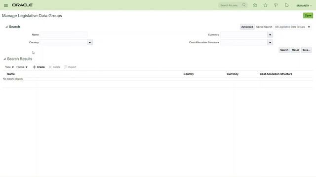Go to Home via house icon
Screen dimensions: 316x177
click(255, 5)
